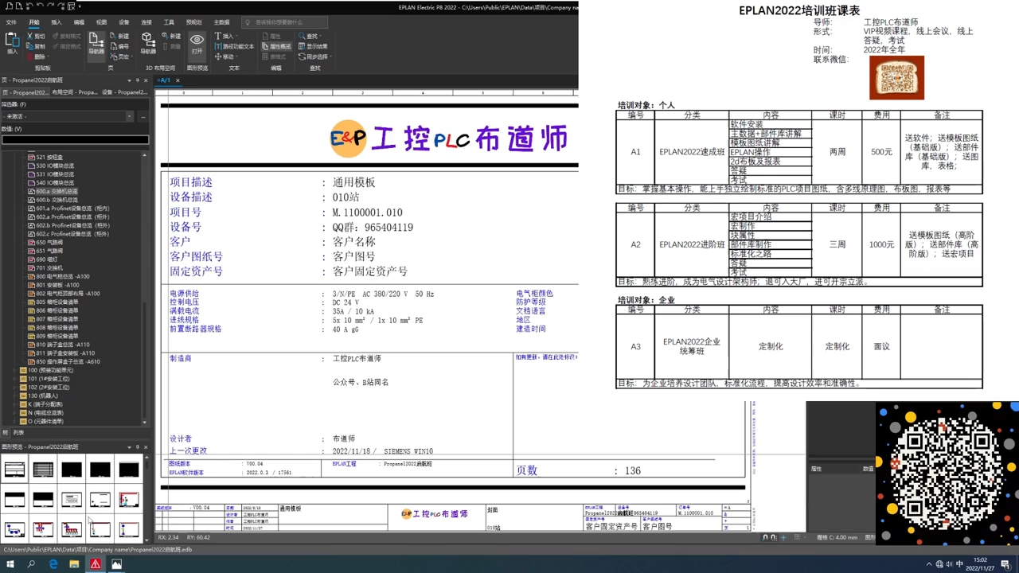The height and width of the screenshot is (573, 1019).
Task: Click the red-green drawing thumbnail in preview second row
Action: point(129,500)
